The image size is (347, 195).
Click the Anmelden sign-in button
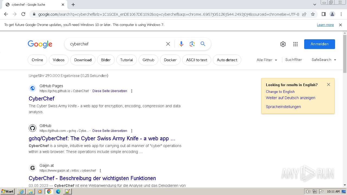320,44
